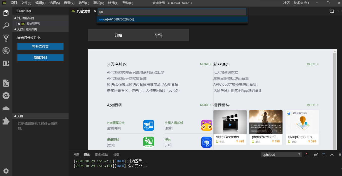Collapse the 无打开的文件夹 section
Screen dimensions: 342x176
pos(41,29)
